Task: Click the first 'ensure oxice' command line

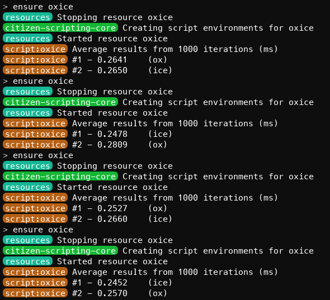Action: pyautogui.click(x=38, y=7)
